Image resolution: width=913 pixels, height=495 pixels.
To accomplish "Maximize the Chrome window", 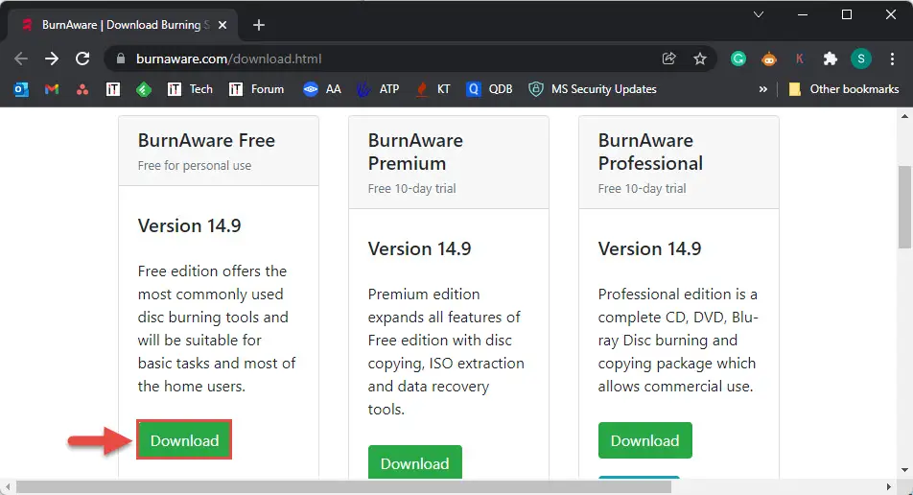I will [x=847, y=14].
